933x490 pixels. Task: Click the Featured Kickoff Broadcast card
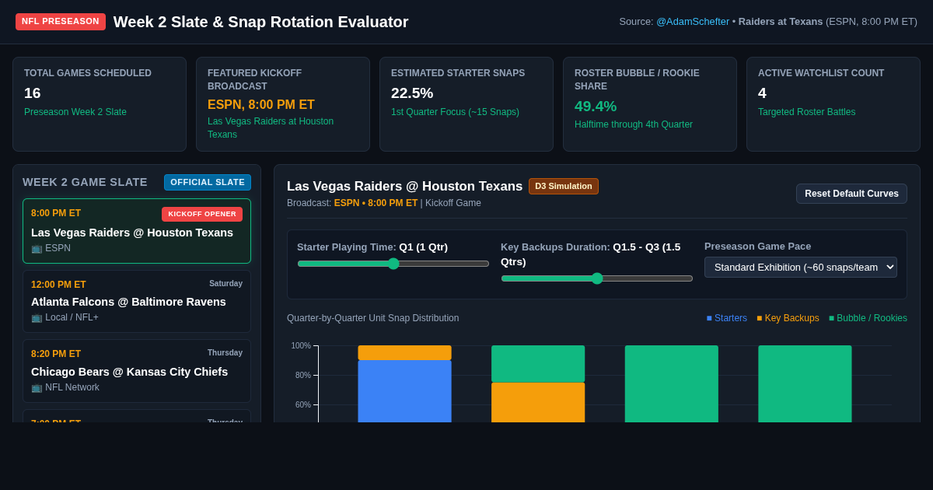[x=283, y=104]
